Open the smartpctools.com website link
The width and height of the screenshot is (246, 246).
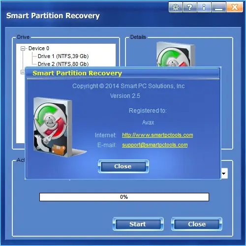[x=157, y=135]
